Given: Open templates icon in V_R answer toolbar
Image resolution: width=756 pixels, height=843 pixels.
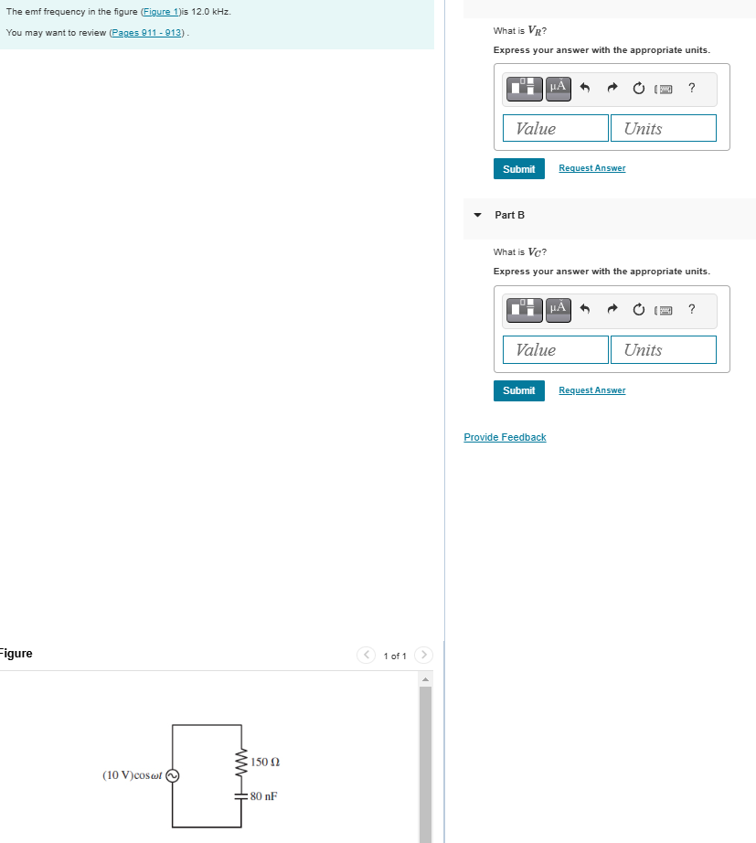Looking at the screenshot, I should [x=524, y=89].
